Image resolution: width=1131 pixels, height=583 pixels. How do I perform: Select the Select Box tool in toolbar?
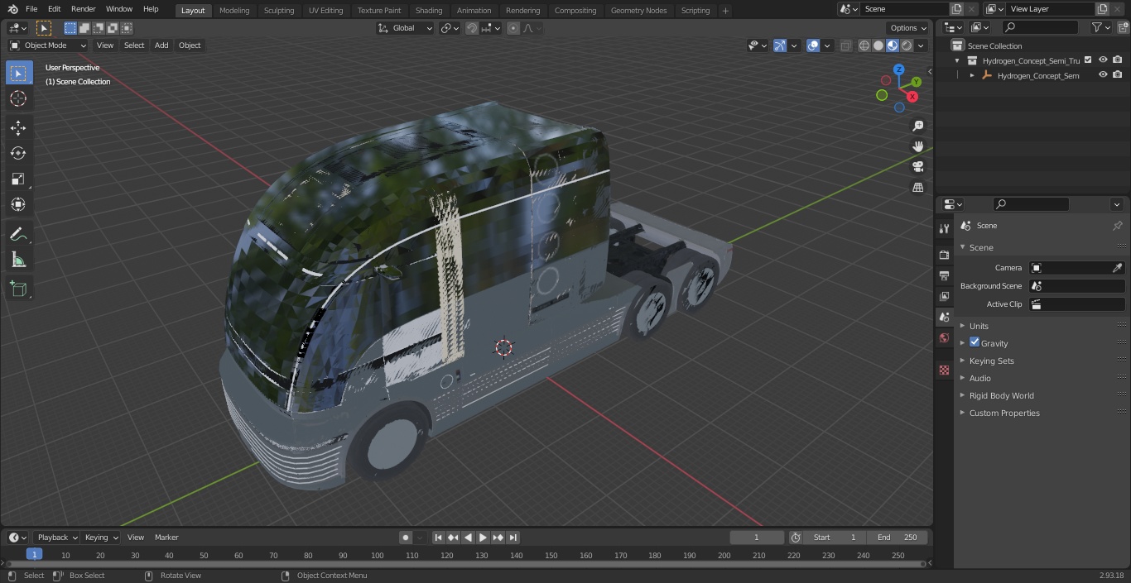(x=18, y=73)
